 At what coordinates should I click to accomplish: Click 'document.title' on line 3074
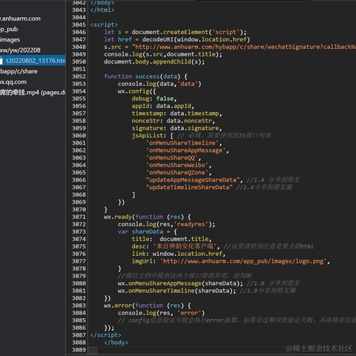(x=184, y=239)
